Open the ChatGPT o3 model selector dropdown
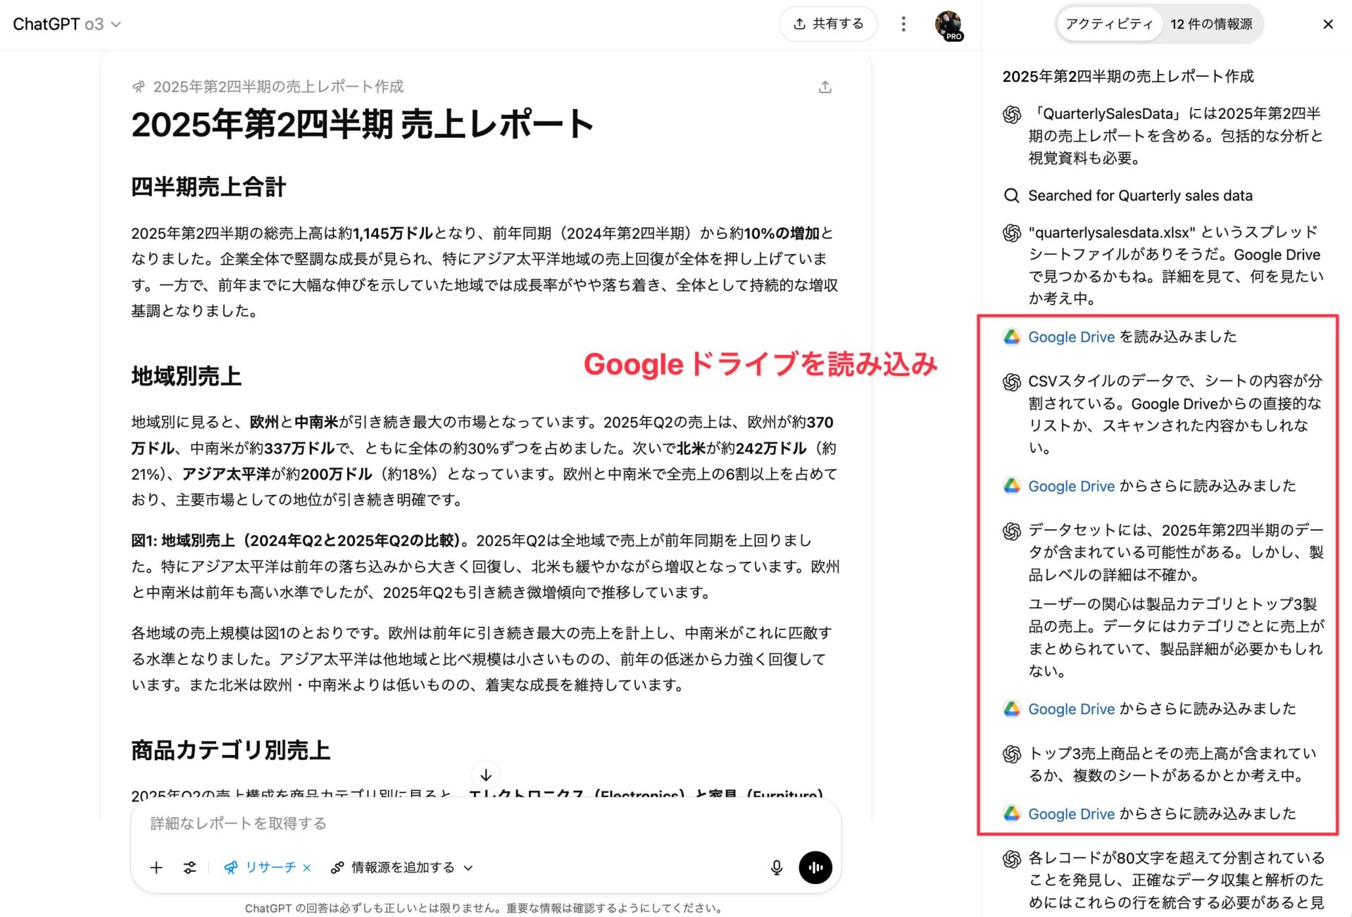 click(x=67, y=24)
